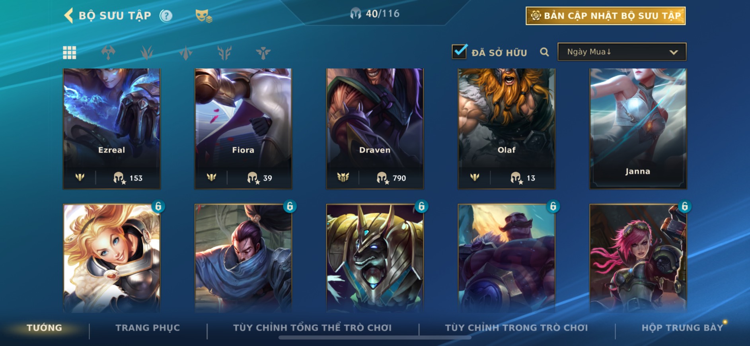Open the golden mask coins icon
The width and height of the screenshot is (750, 346).
point(203,16)
